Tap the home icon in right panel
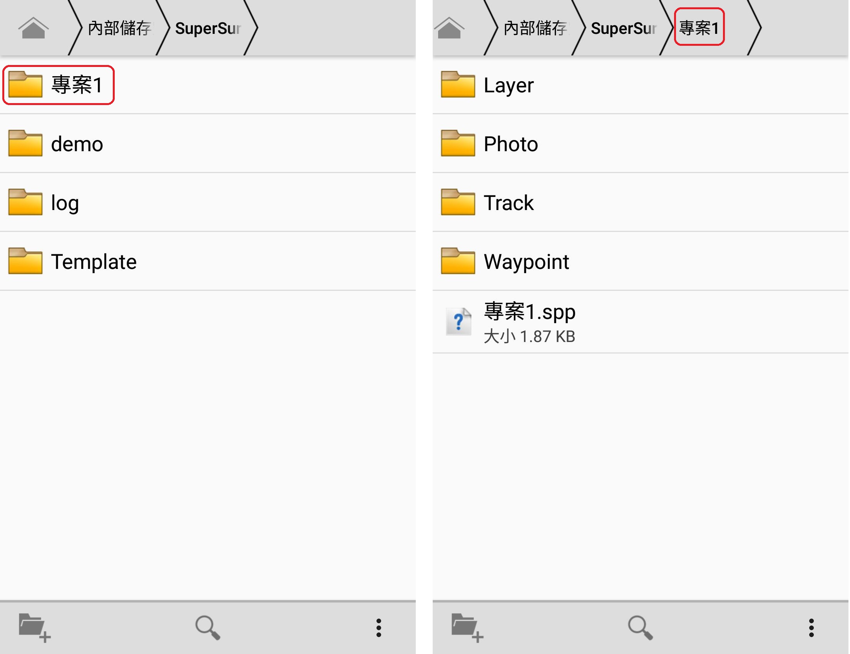 point(450,28)
